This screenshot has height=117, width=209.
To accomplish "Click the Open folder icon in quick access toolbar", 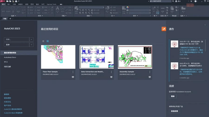I will (x=10, y=1).
